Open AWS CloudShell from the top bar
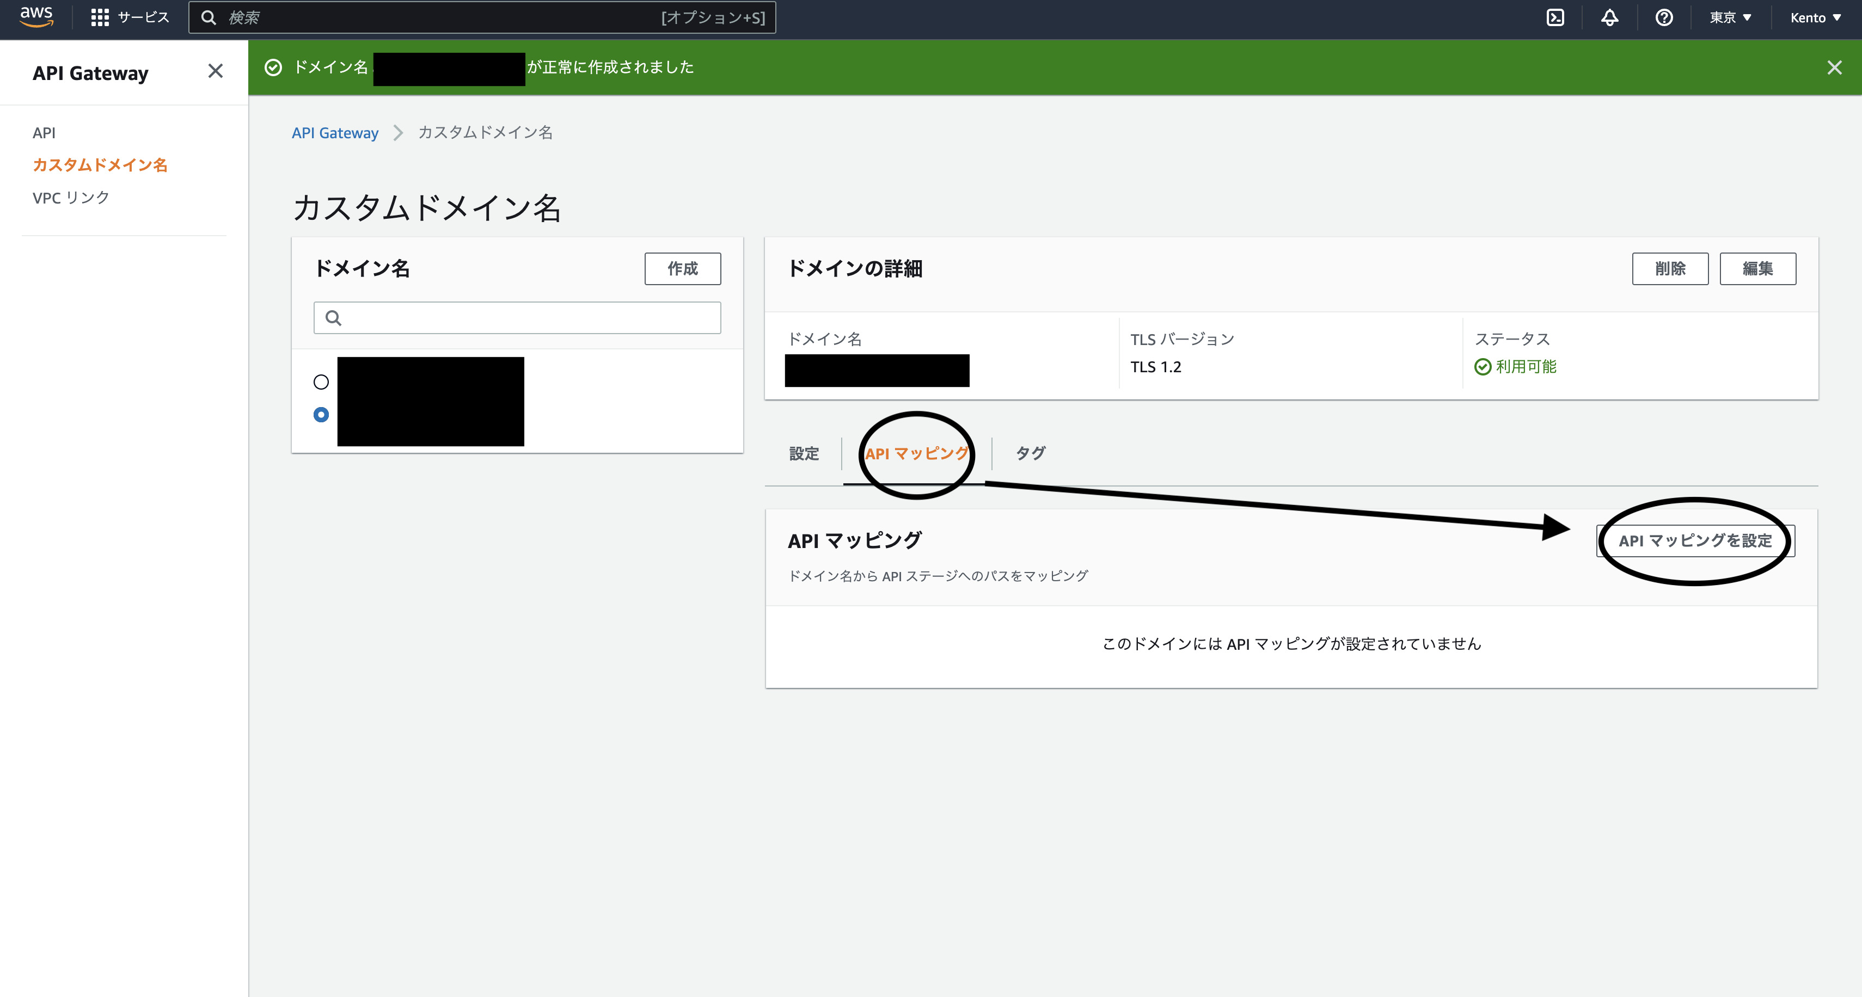1862x997 pixels. (x=1555, y=17)
